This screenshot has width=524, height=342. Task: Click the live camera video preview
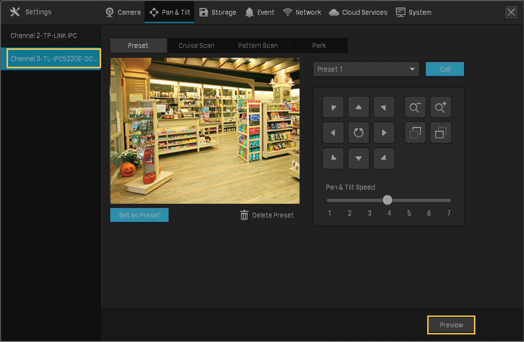coord(205,131)
